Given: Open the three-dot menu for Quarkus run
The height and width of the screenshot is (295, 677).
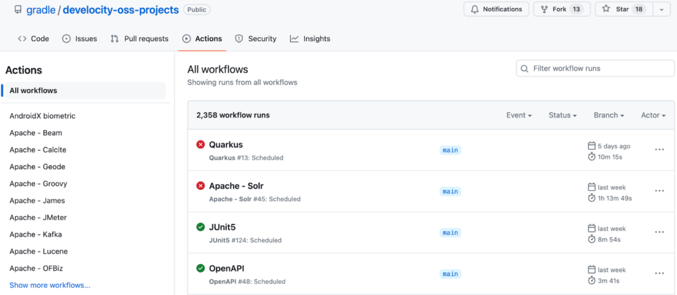Looking at the screenshot, I should [659, 150].
